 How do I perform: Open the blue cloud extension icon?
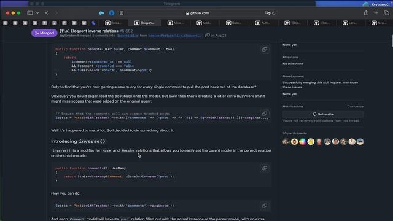(x=101, y=13)
